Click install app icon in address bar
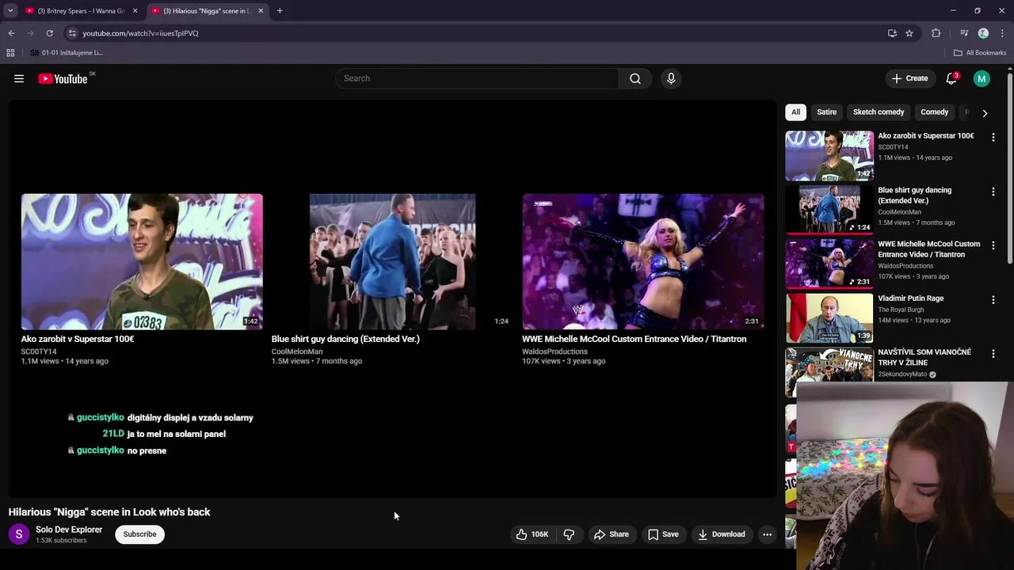Viewport: 1014px width, 570px height. point(892,33)
